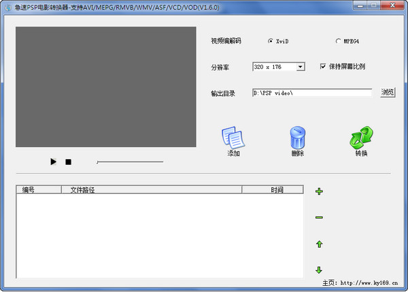Click the output directory D:\PSP video\ field
408x292 pixels.
tap(311, 93)
